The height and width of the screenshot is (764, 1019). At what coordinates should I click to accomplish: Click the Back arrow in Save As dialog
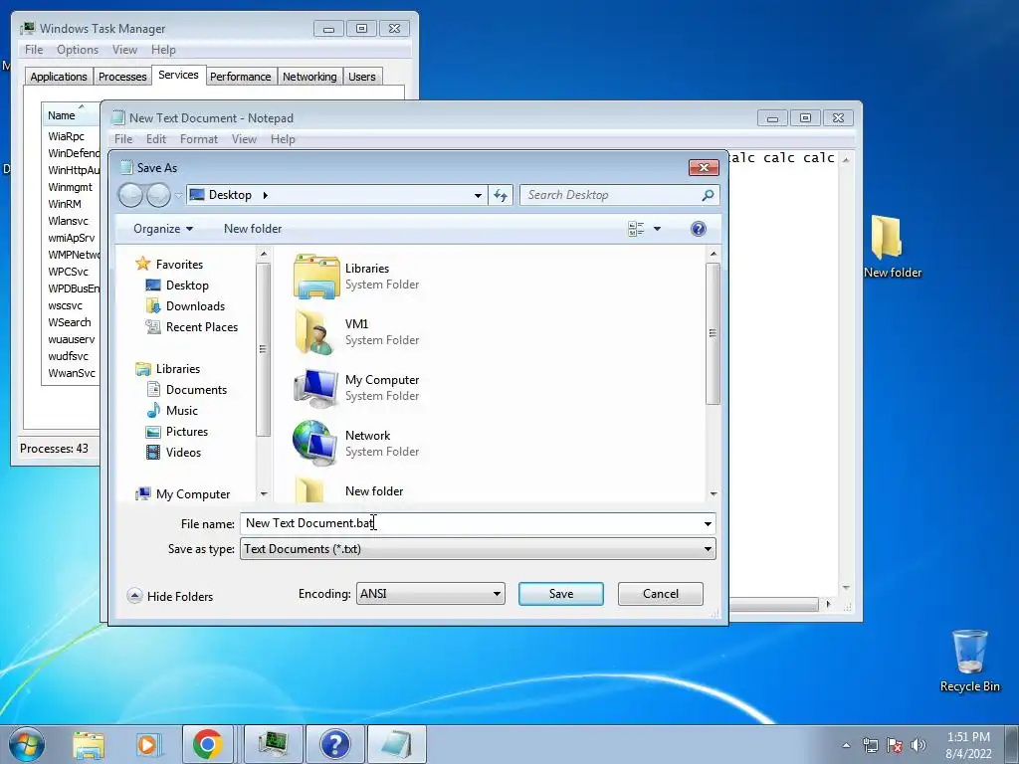pos(130,195)
